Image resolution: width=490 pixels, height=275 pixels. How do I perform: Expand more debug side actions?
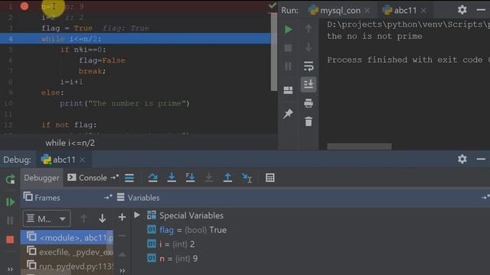click(x=10, y=270)
